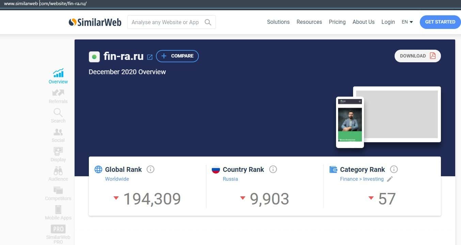Open the Competitors sidebar section
Image resolution: width=461 pixels, height=245 pixels.
coord(58,193)
